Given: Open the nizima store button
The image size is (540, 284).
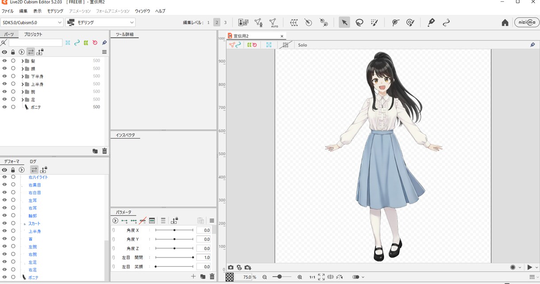Looking at the screenshot, I should click(x=527, y=23).
